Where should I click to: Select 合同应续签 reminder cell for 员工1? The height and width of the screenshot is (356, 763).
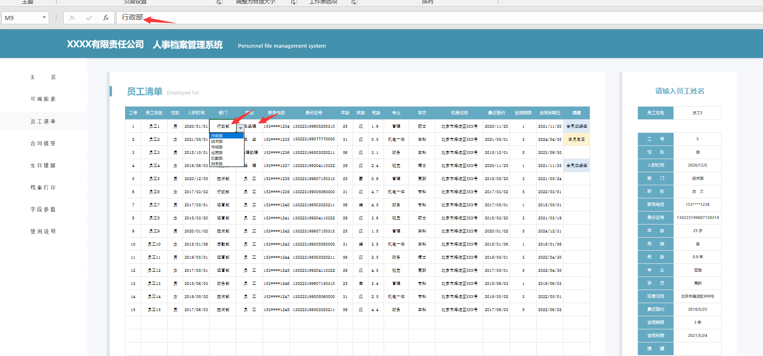(x=577, y=126)
